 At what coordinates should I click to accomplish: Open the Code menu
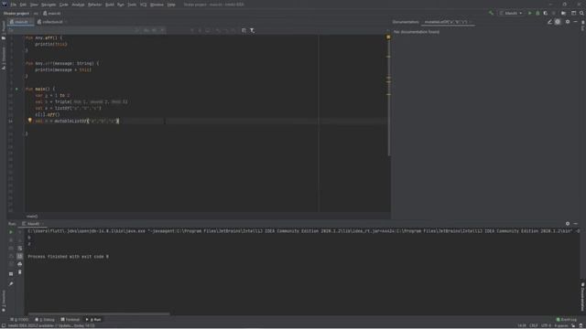[x=64, y=5]
